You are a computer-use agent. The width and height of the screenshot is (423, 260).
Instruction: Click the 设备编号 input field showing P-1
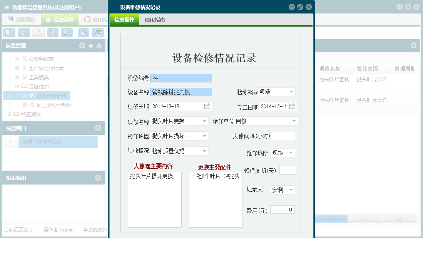(x=181, y=78)
